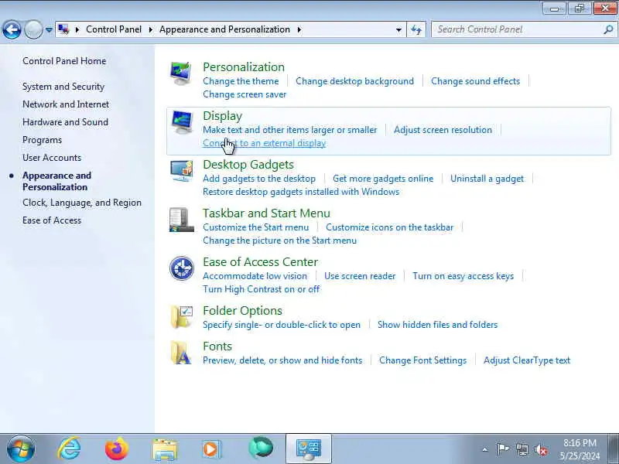Open recent pages dropdown next to Forward
Image resolution: width=619 pixels, height=464 pixels.
pyautogui.click(x=49, y=29)
